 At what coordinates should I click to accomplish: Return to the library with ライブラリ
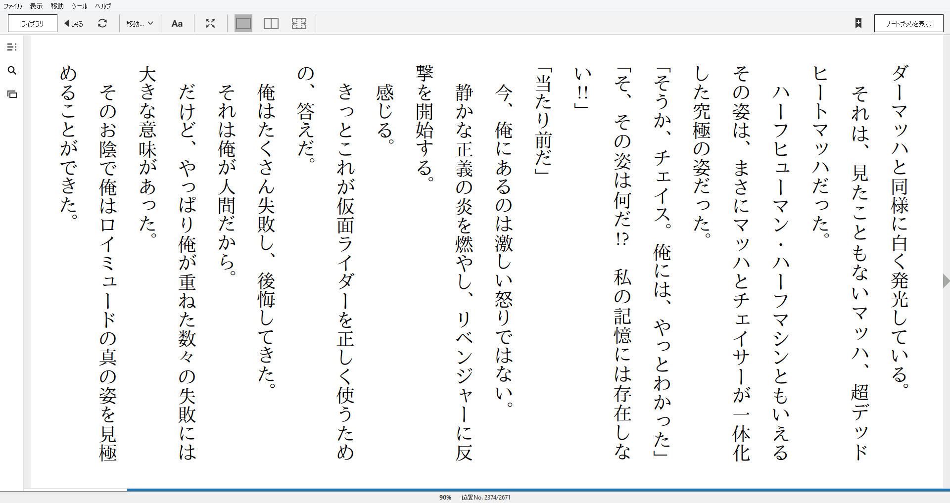(x=31, y=23)
